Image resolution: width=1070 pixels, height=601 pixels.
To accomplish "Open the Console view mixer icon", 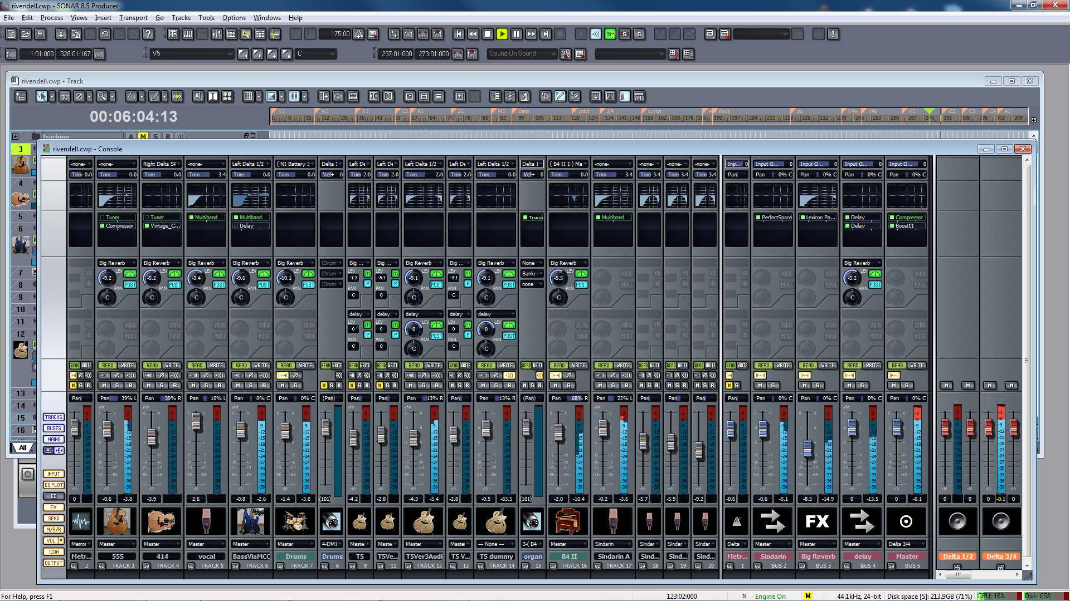I will (x=217, y=34).
